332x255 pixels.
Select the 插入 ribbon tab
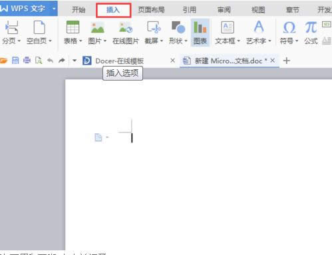click(113, 10)
